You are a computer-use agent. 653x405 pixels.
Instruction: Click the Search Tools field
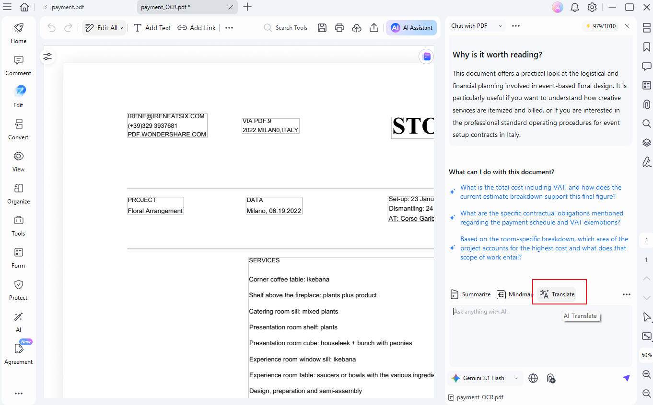point(286,28)
